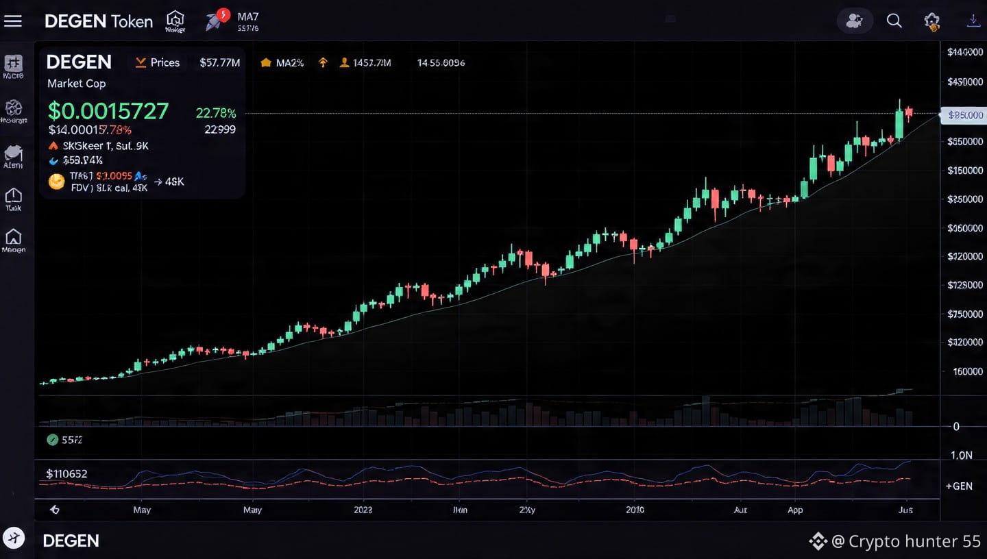Click the download arrow icon at top right
987x559 pixels.
click(x=973, y=21)
